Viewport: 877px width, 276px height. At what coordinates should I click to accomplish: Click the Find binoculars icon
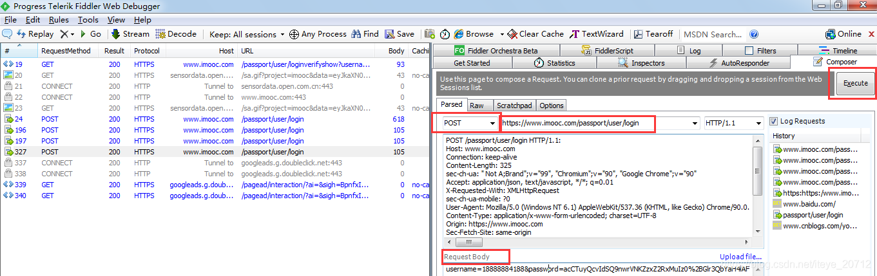click(x=355, y=34)
